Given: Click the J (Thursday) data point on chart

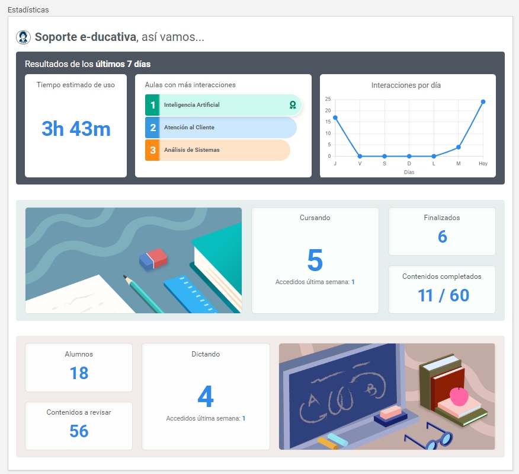Looking at the screenshot, I should pos(335,117).
